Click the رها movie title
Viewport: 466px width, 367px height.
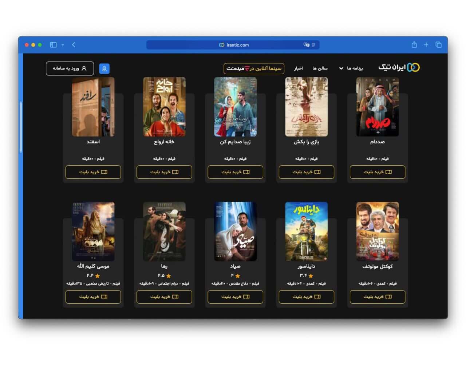(x=164, y=266)
